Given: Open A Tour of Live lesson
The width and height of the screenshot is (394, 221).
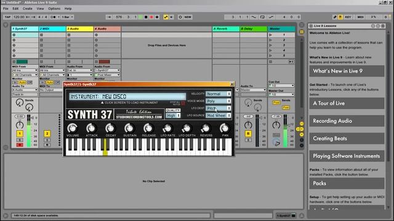Looking at the screenshot, I should (x=347, y=103).
